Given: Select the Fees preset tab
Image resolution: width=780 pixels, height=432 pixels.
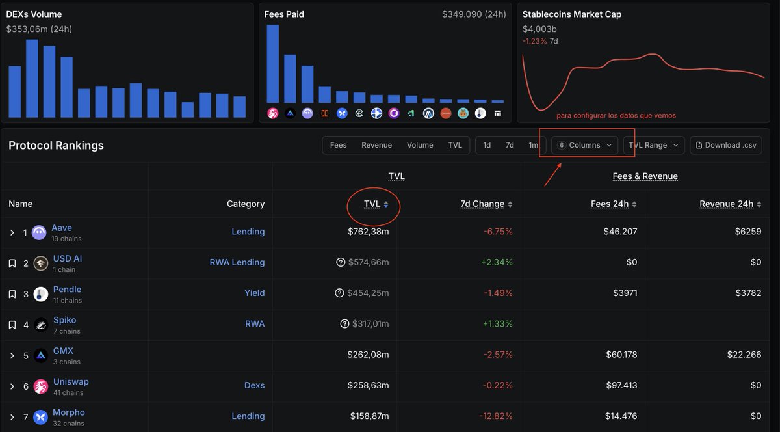Looking at the screenshot, I should [338, 145].
